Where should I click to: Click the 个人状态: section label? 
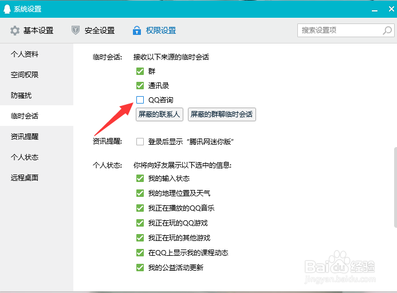pos(107,165)
